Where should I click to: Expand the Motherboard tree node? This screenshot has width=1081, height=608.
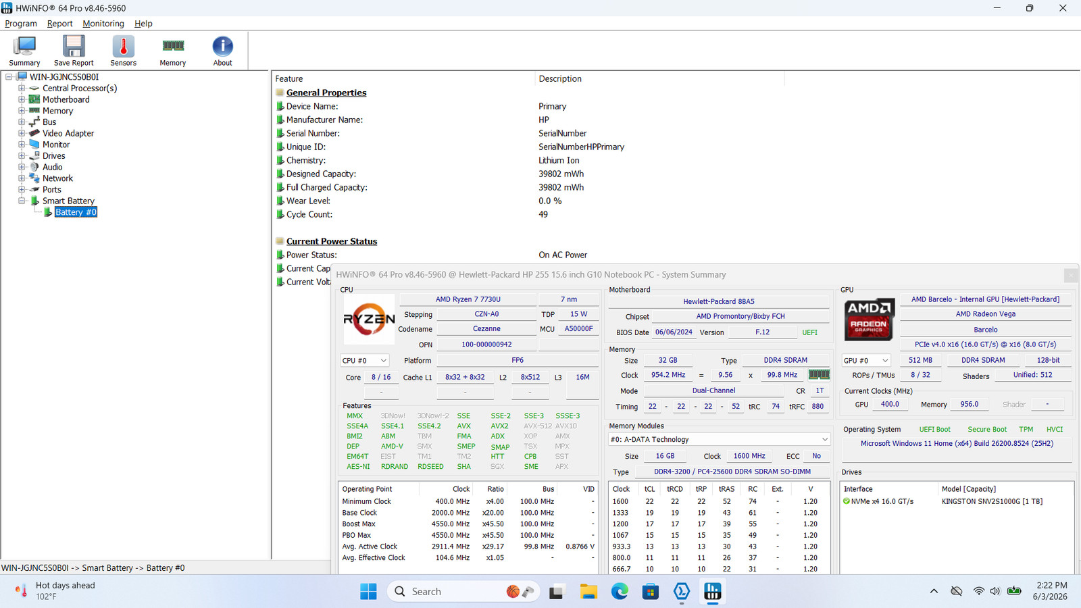coord(22,99)
